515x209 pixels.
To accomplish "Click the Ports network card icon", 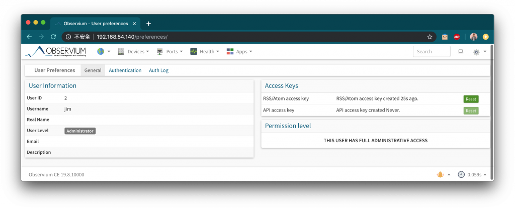I will 160,52.
